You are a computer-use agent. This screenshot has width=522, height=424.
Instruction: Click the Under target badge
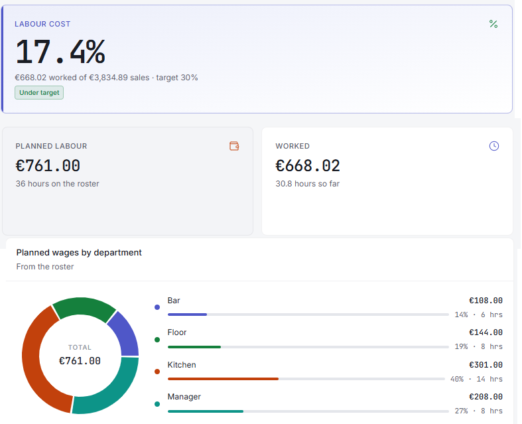point(39,93)
